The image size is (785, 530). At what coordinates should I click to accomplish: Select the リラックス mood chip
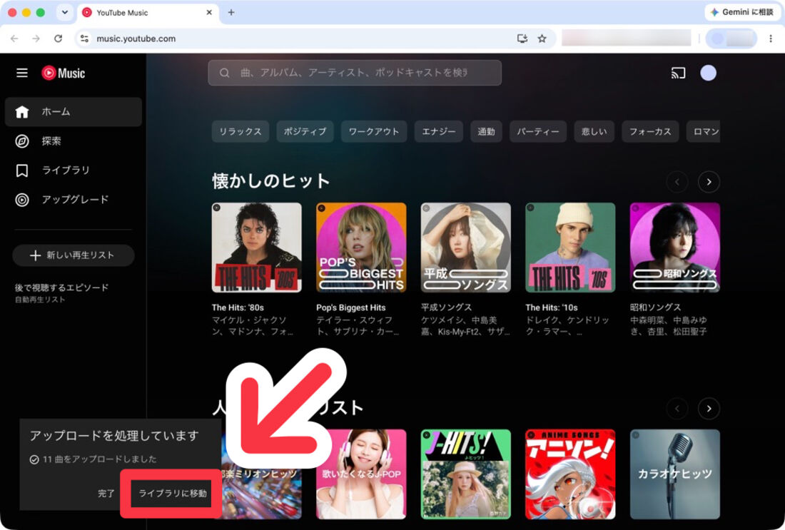tap(240, 132)
